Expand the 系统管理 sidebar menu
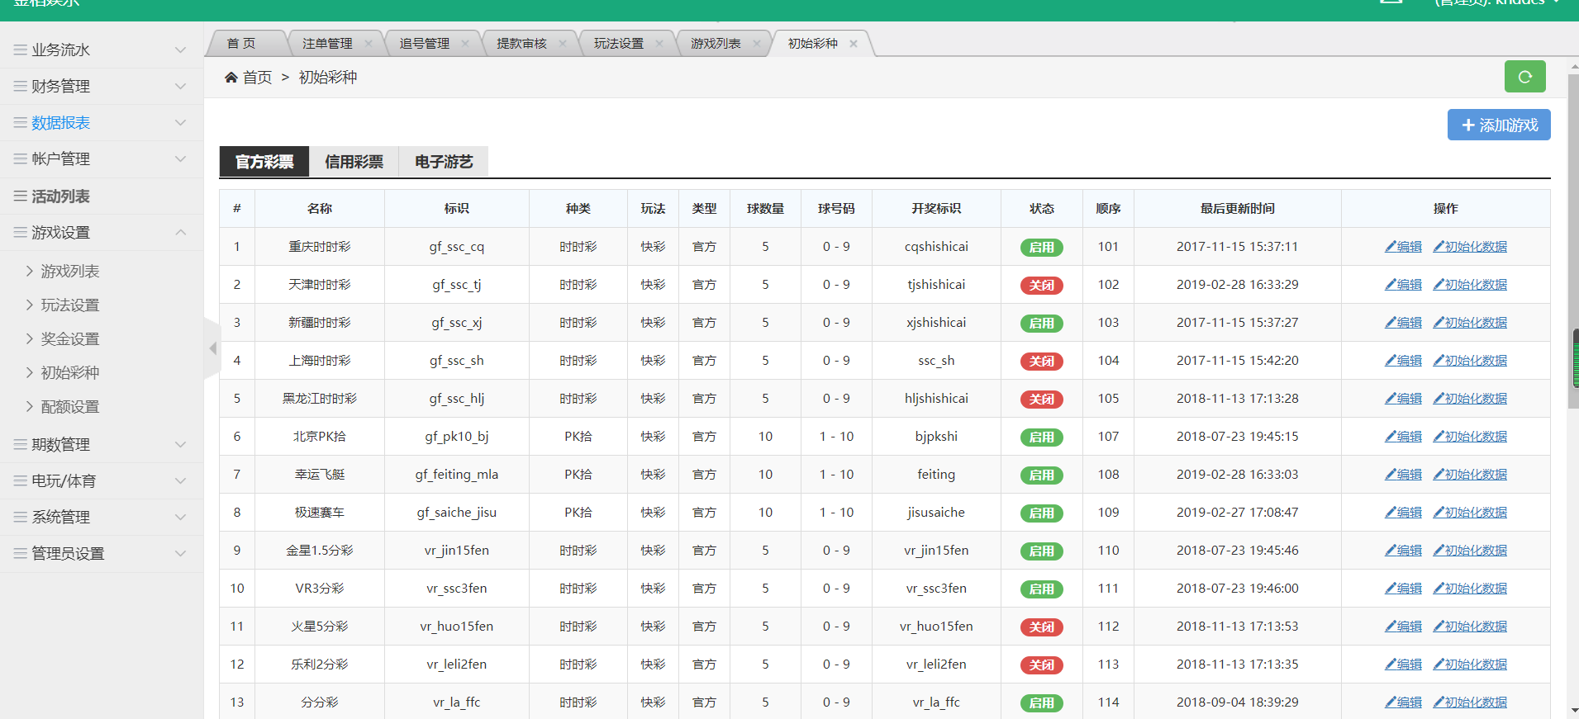The width and height of the screenshot is (1579, 719). (101, 518)
